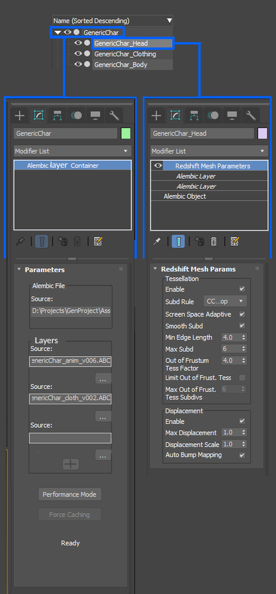Open Hierarchy tab in GenericChar_Head panel
The image size is (276, 594).
pyautogui.click(x=194, y=115)
